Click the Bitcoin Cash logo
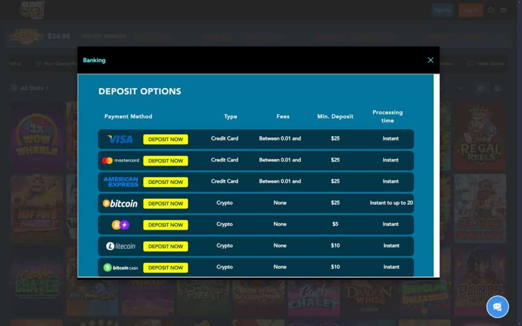 pyautogui.click(x=120, y=267)
